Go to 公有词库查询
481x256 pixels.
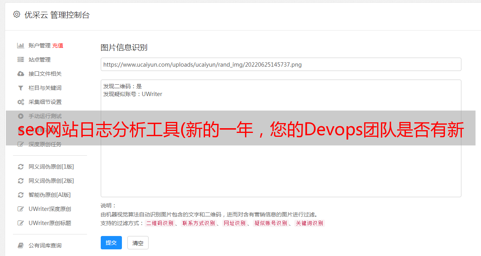tap(45, 245)
